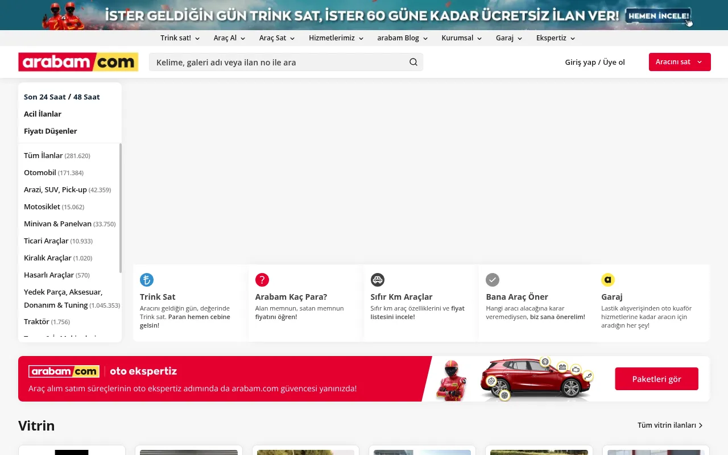Viewport: 728px width, 455px height.
Task: Select Son 24 Saat / 48 Saat
Action: click(62, 97)
